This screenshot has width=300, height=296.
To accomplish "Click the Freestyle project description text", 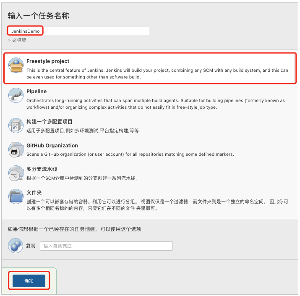I will coord(157,74).
